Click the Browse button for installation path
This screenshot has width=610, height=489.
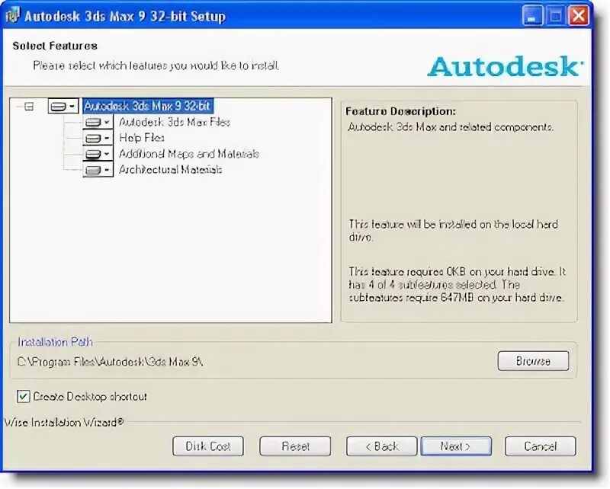pyautogui.click(x=533, y=361)
